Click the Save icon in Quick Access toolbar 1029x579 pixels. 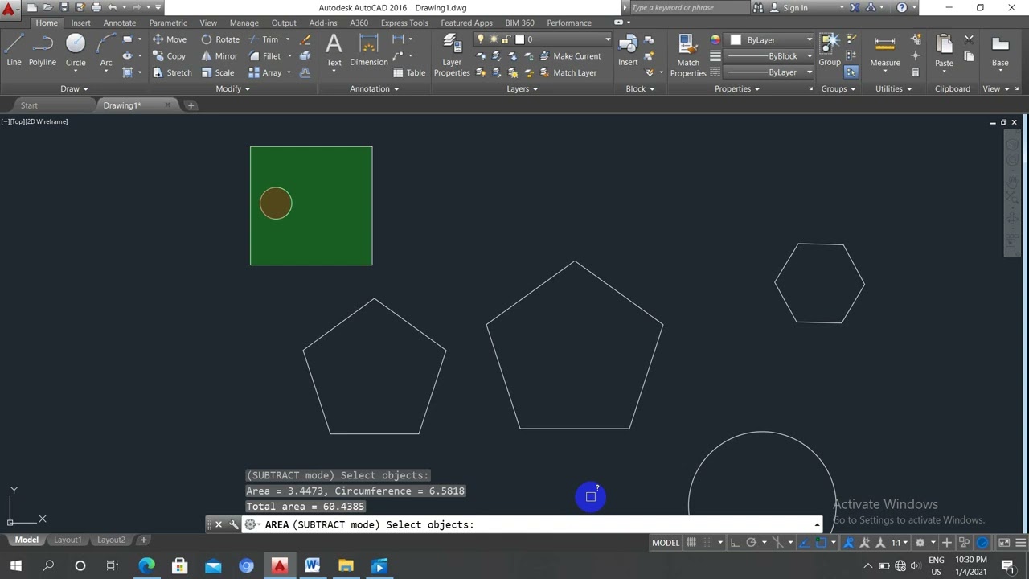coord(64,7)
